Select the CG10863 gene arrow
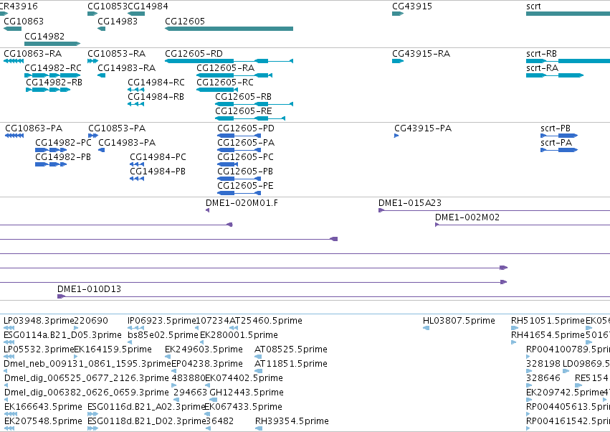This screenshot has height=432, width=610. pos(12,29)
